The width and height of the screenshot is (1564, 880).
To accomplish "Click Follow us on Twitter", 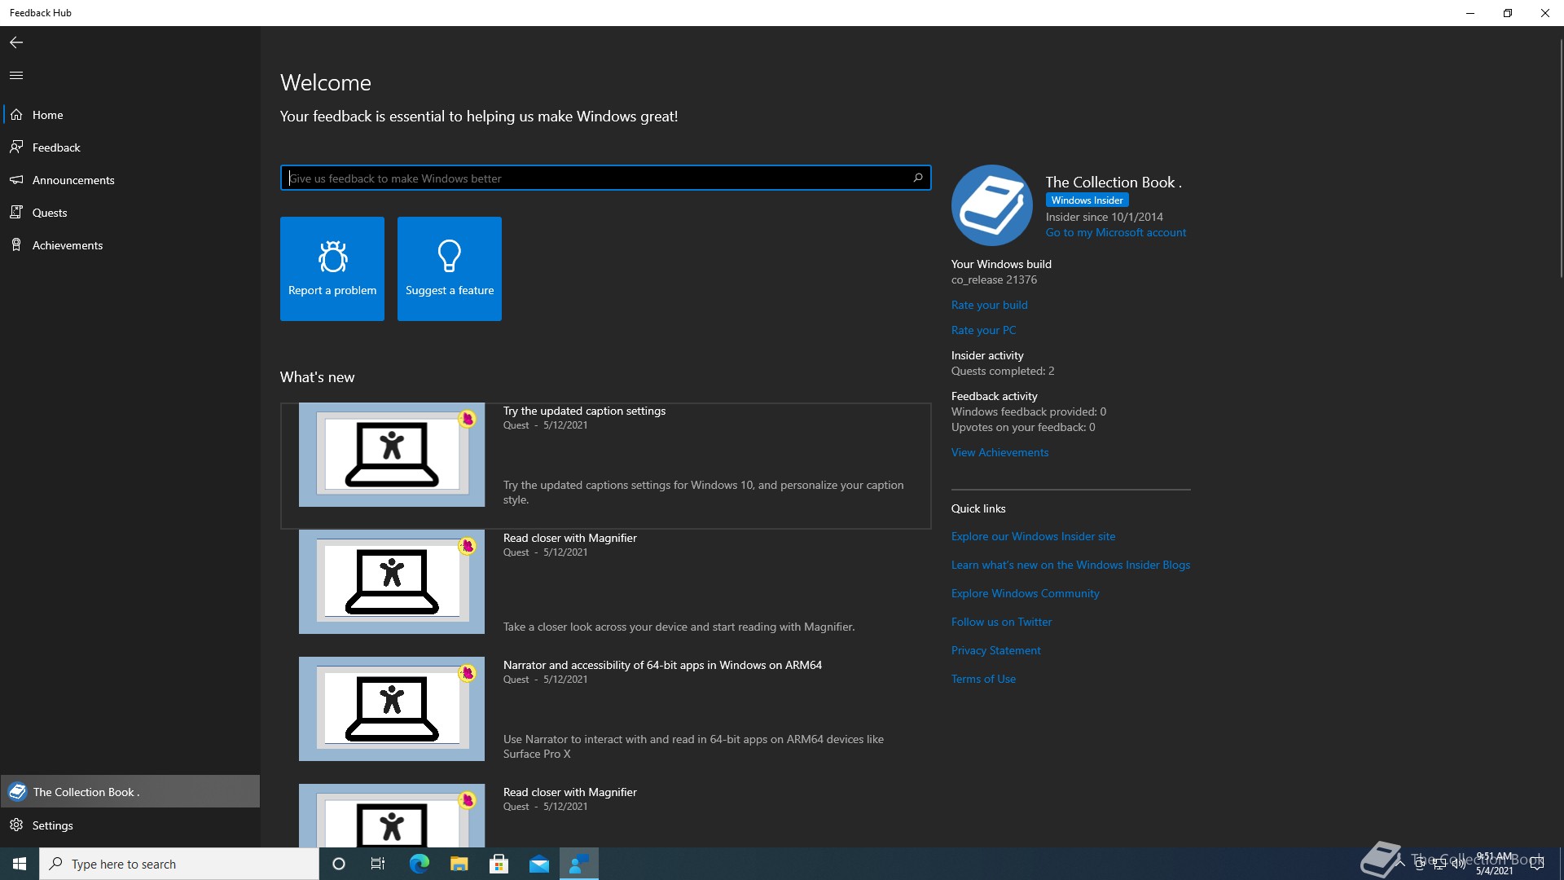I will [1001, 622].
